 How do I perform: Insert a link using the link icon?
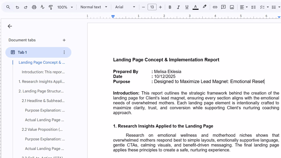click(x=215, y=7)
